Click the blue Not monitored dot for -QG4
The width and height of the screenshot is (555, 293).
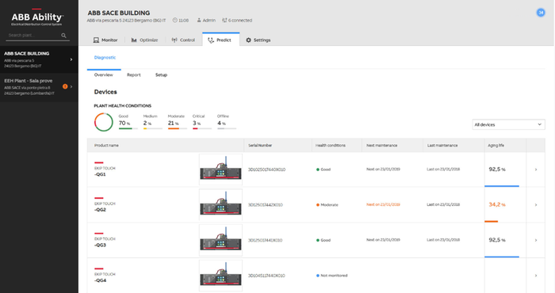tap(318, 276)
